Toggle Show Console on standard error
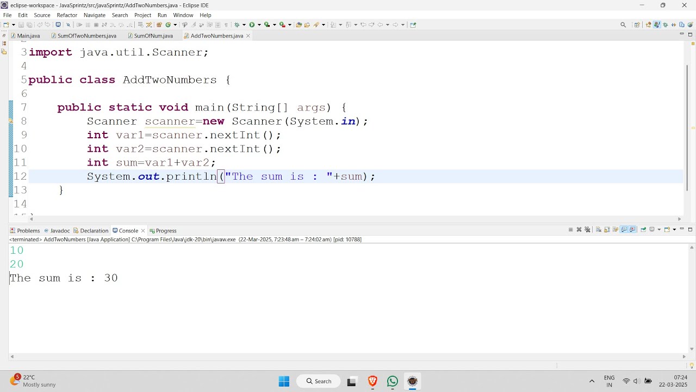Image resolution: width=696 pixels, height=392 pixels. 632,230
